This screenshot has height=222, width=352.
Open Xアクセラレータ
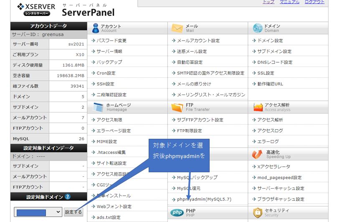point(273,167)
